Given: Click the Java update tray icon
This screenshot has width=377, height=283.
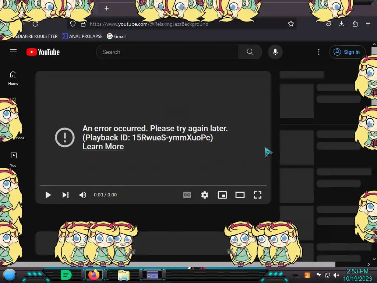Looking at the screenshot, I should point(307,275).
